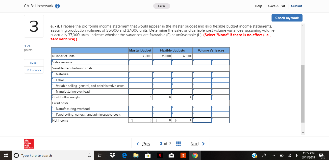Open the Fixed selling, general, administrative variance dropdown
The width and height of the screenshot is (329, 160).
pyautogui.click(x=220, y=114)
